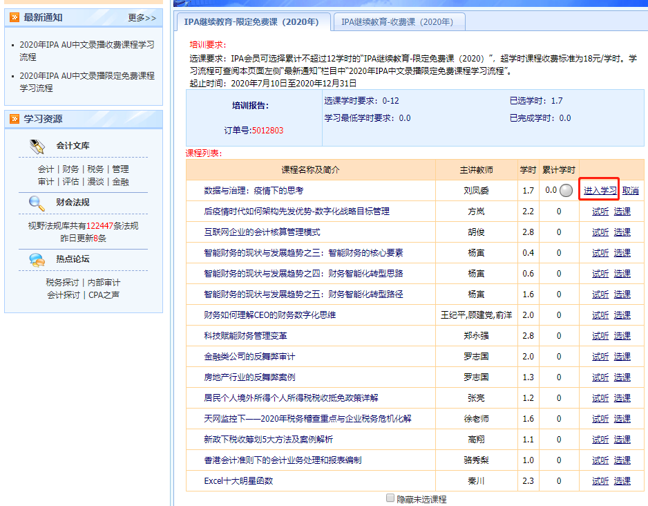Click 试听 for 房地产行业的反舞弊案例

pos(600,377)
